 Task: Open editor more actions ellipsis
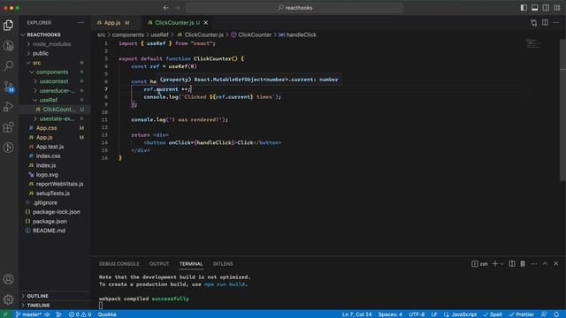[556, 22]
